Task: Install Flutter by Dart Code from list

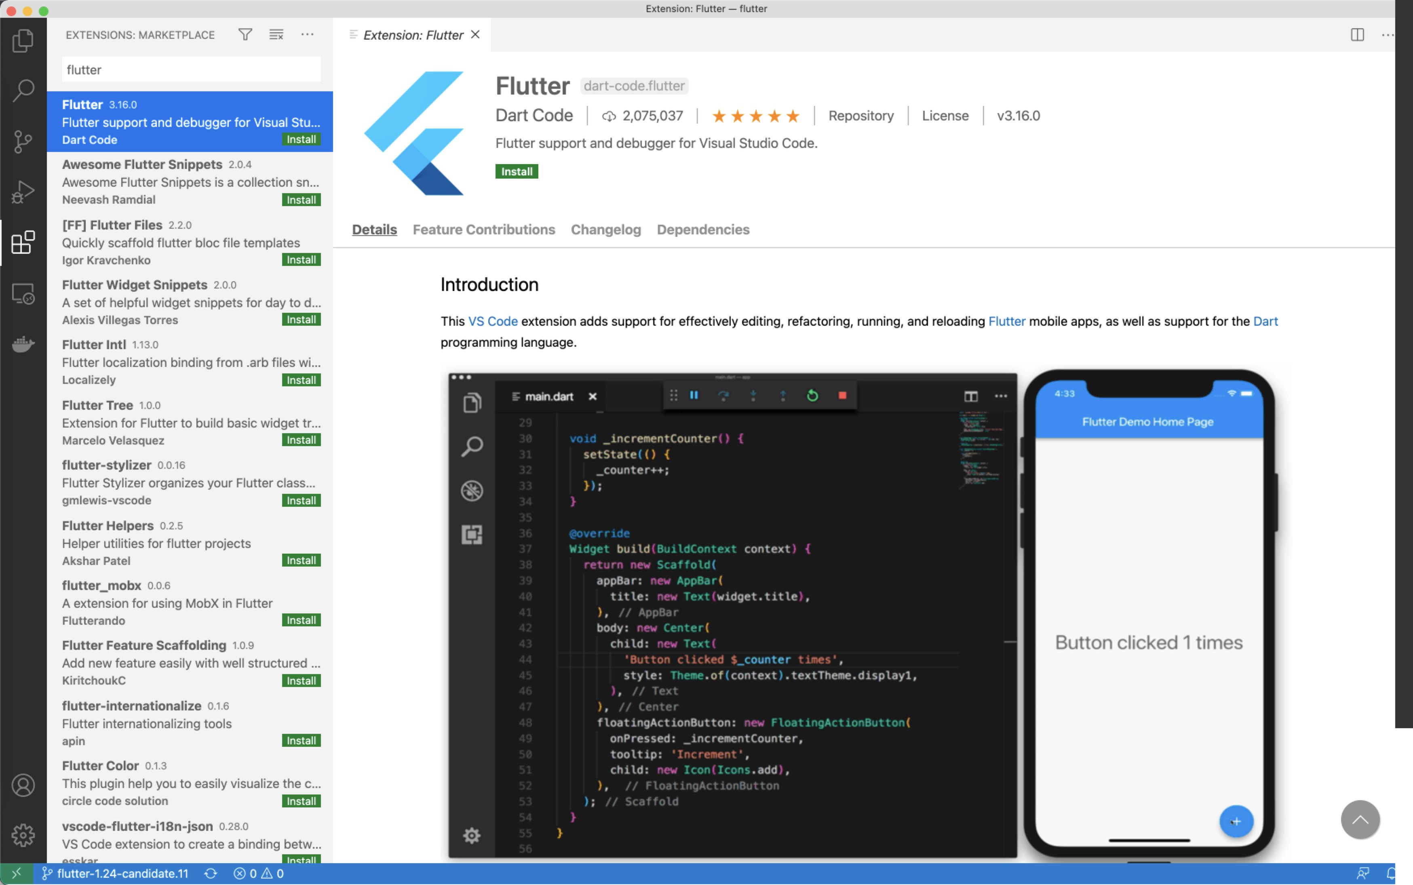Action: coord(301,139)
